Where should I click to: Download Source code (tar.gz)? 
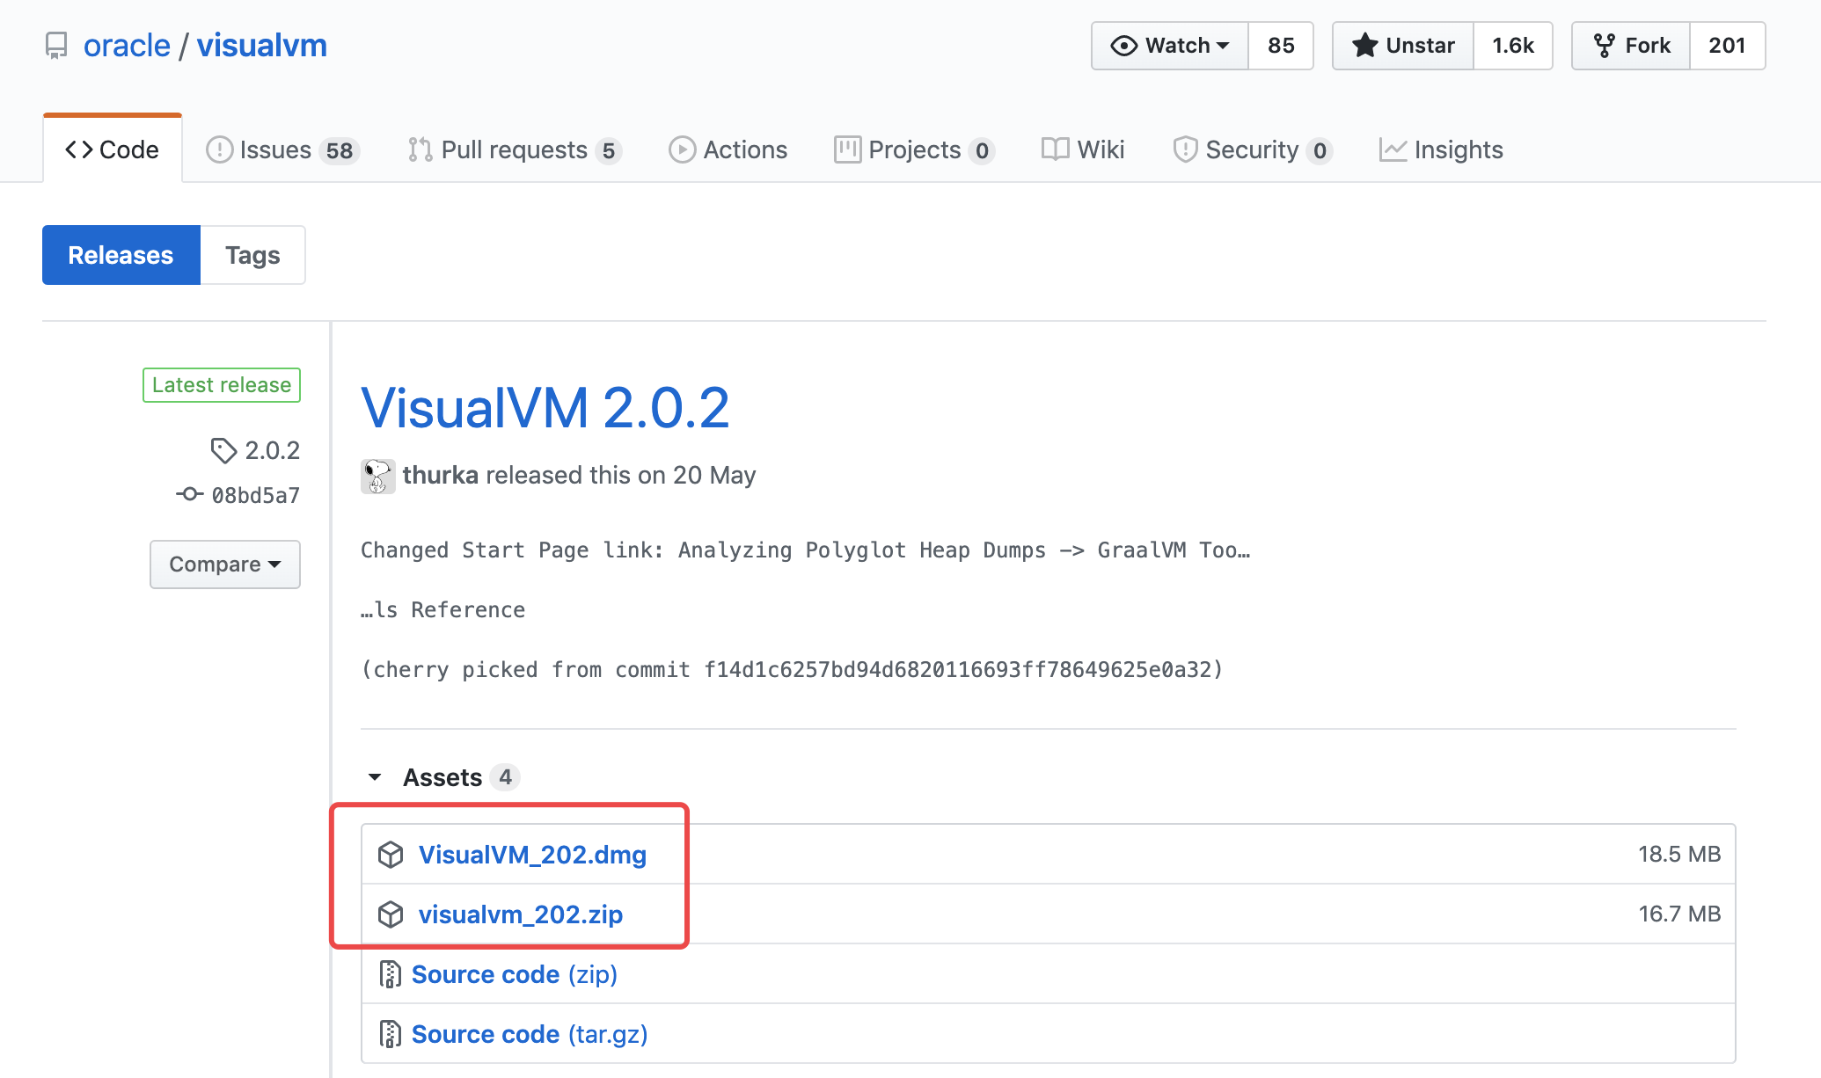pos(530,1034)
